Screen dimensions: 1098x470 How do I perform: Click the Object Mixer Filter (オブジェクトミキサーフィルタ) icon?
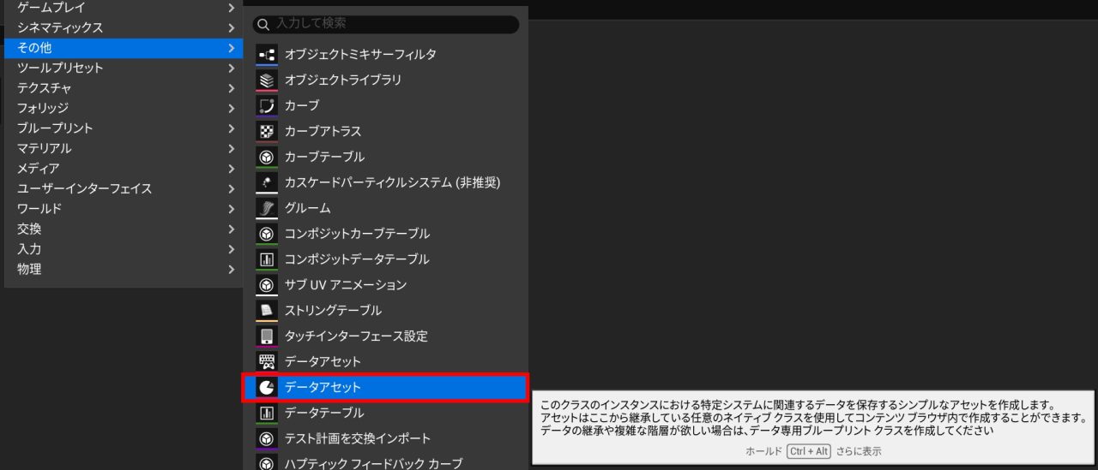point(267,54)
